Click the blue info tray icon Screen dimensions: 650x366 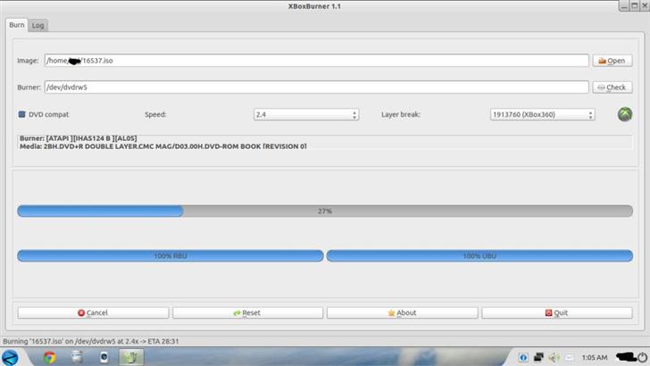(x=523, y=357)
